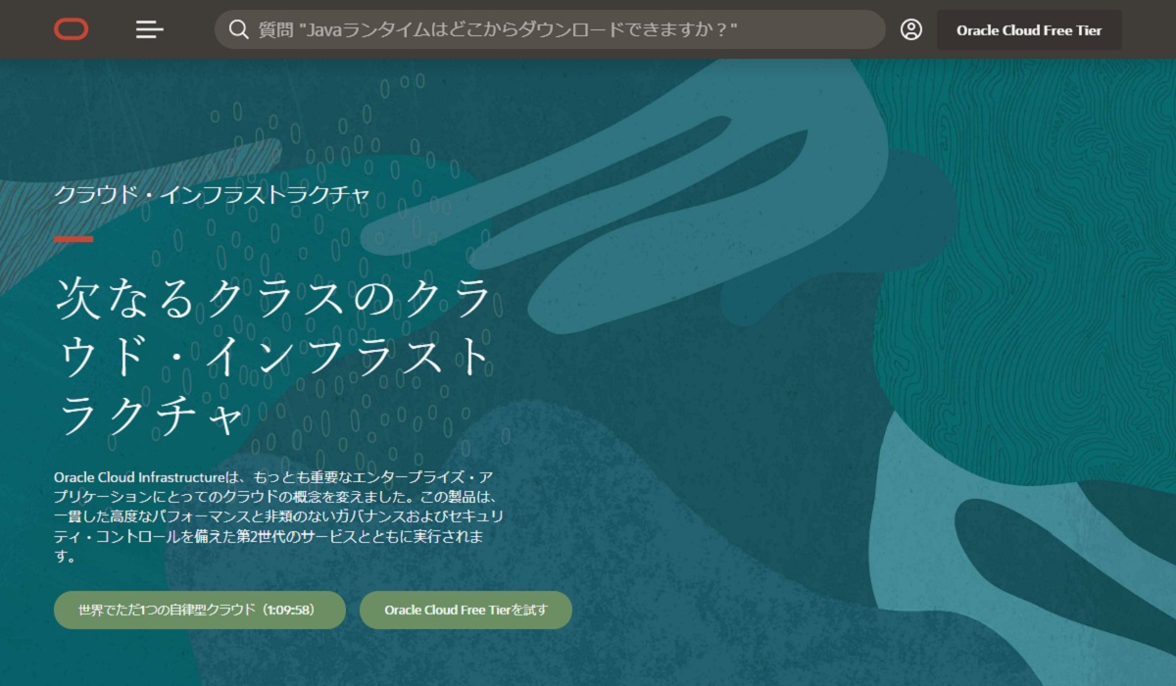Play the 世界でただ1つの自律型クラウド (1:09:58) video

(200, 610)
